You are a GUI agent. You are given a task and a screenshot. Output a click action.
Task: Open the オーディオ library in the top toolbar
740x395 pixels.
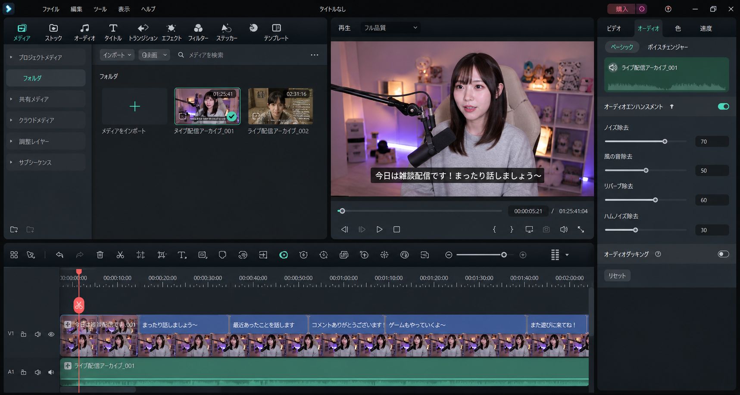tap(84, 32)
